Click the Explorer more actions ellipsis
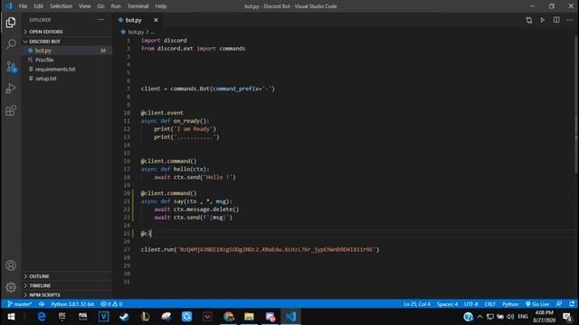 click(x=101, y=20)
